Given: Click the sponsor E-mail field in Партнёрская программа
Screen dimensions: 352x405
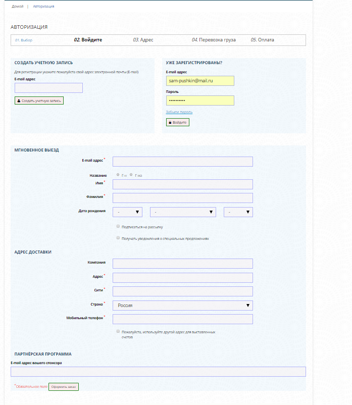Looking at the screenshot, I should (158, 372).
